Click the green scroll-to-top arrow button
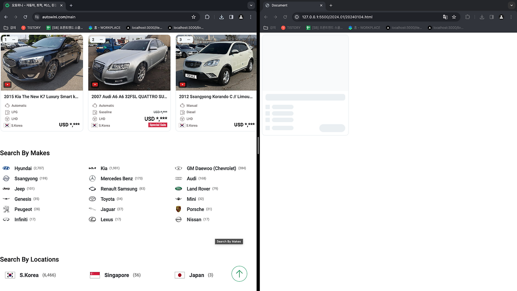Image resolution: width=517 pixels, height=291 pixels. (x=239, y=274)
